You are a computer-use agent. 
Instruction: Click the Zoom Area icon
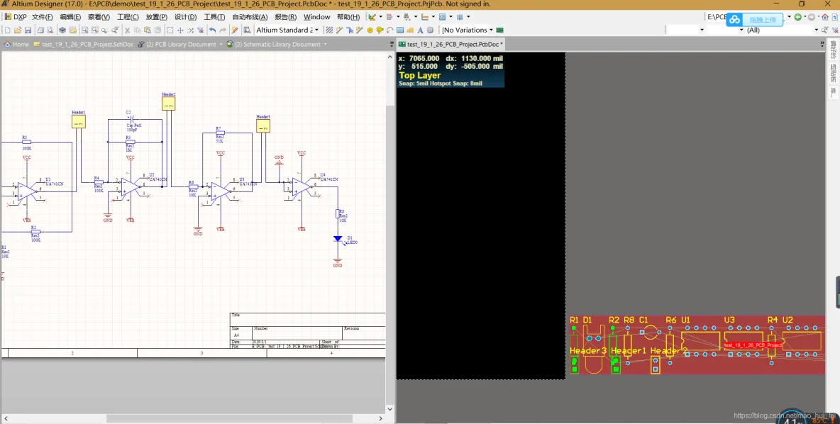pos(95,30)
